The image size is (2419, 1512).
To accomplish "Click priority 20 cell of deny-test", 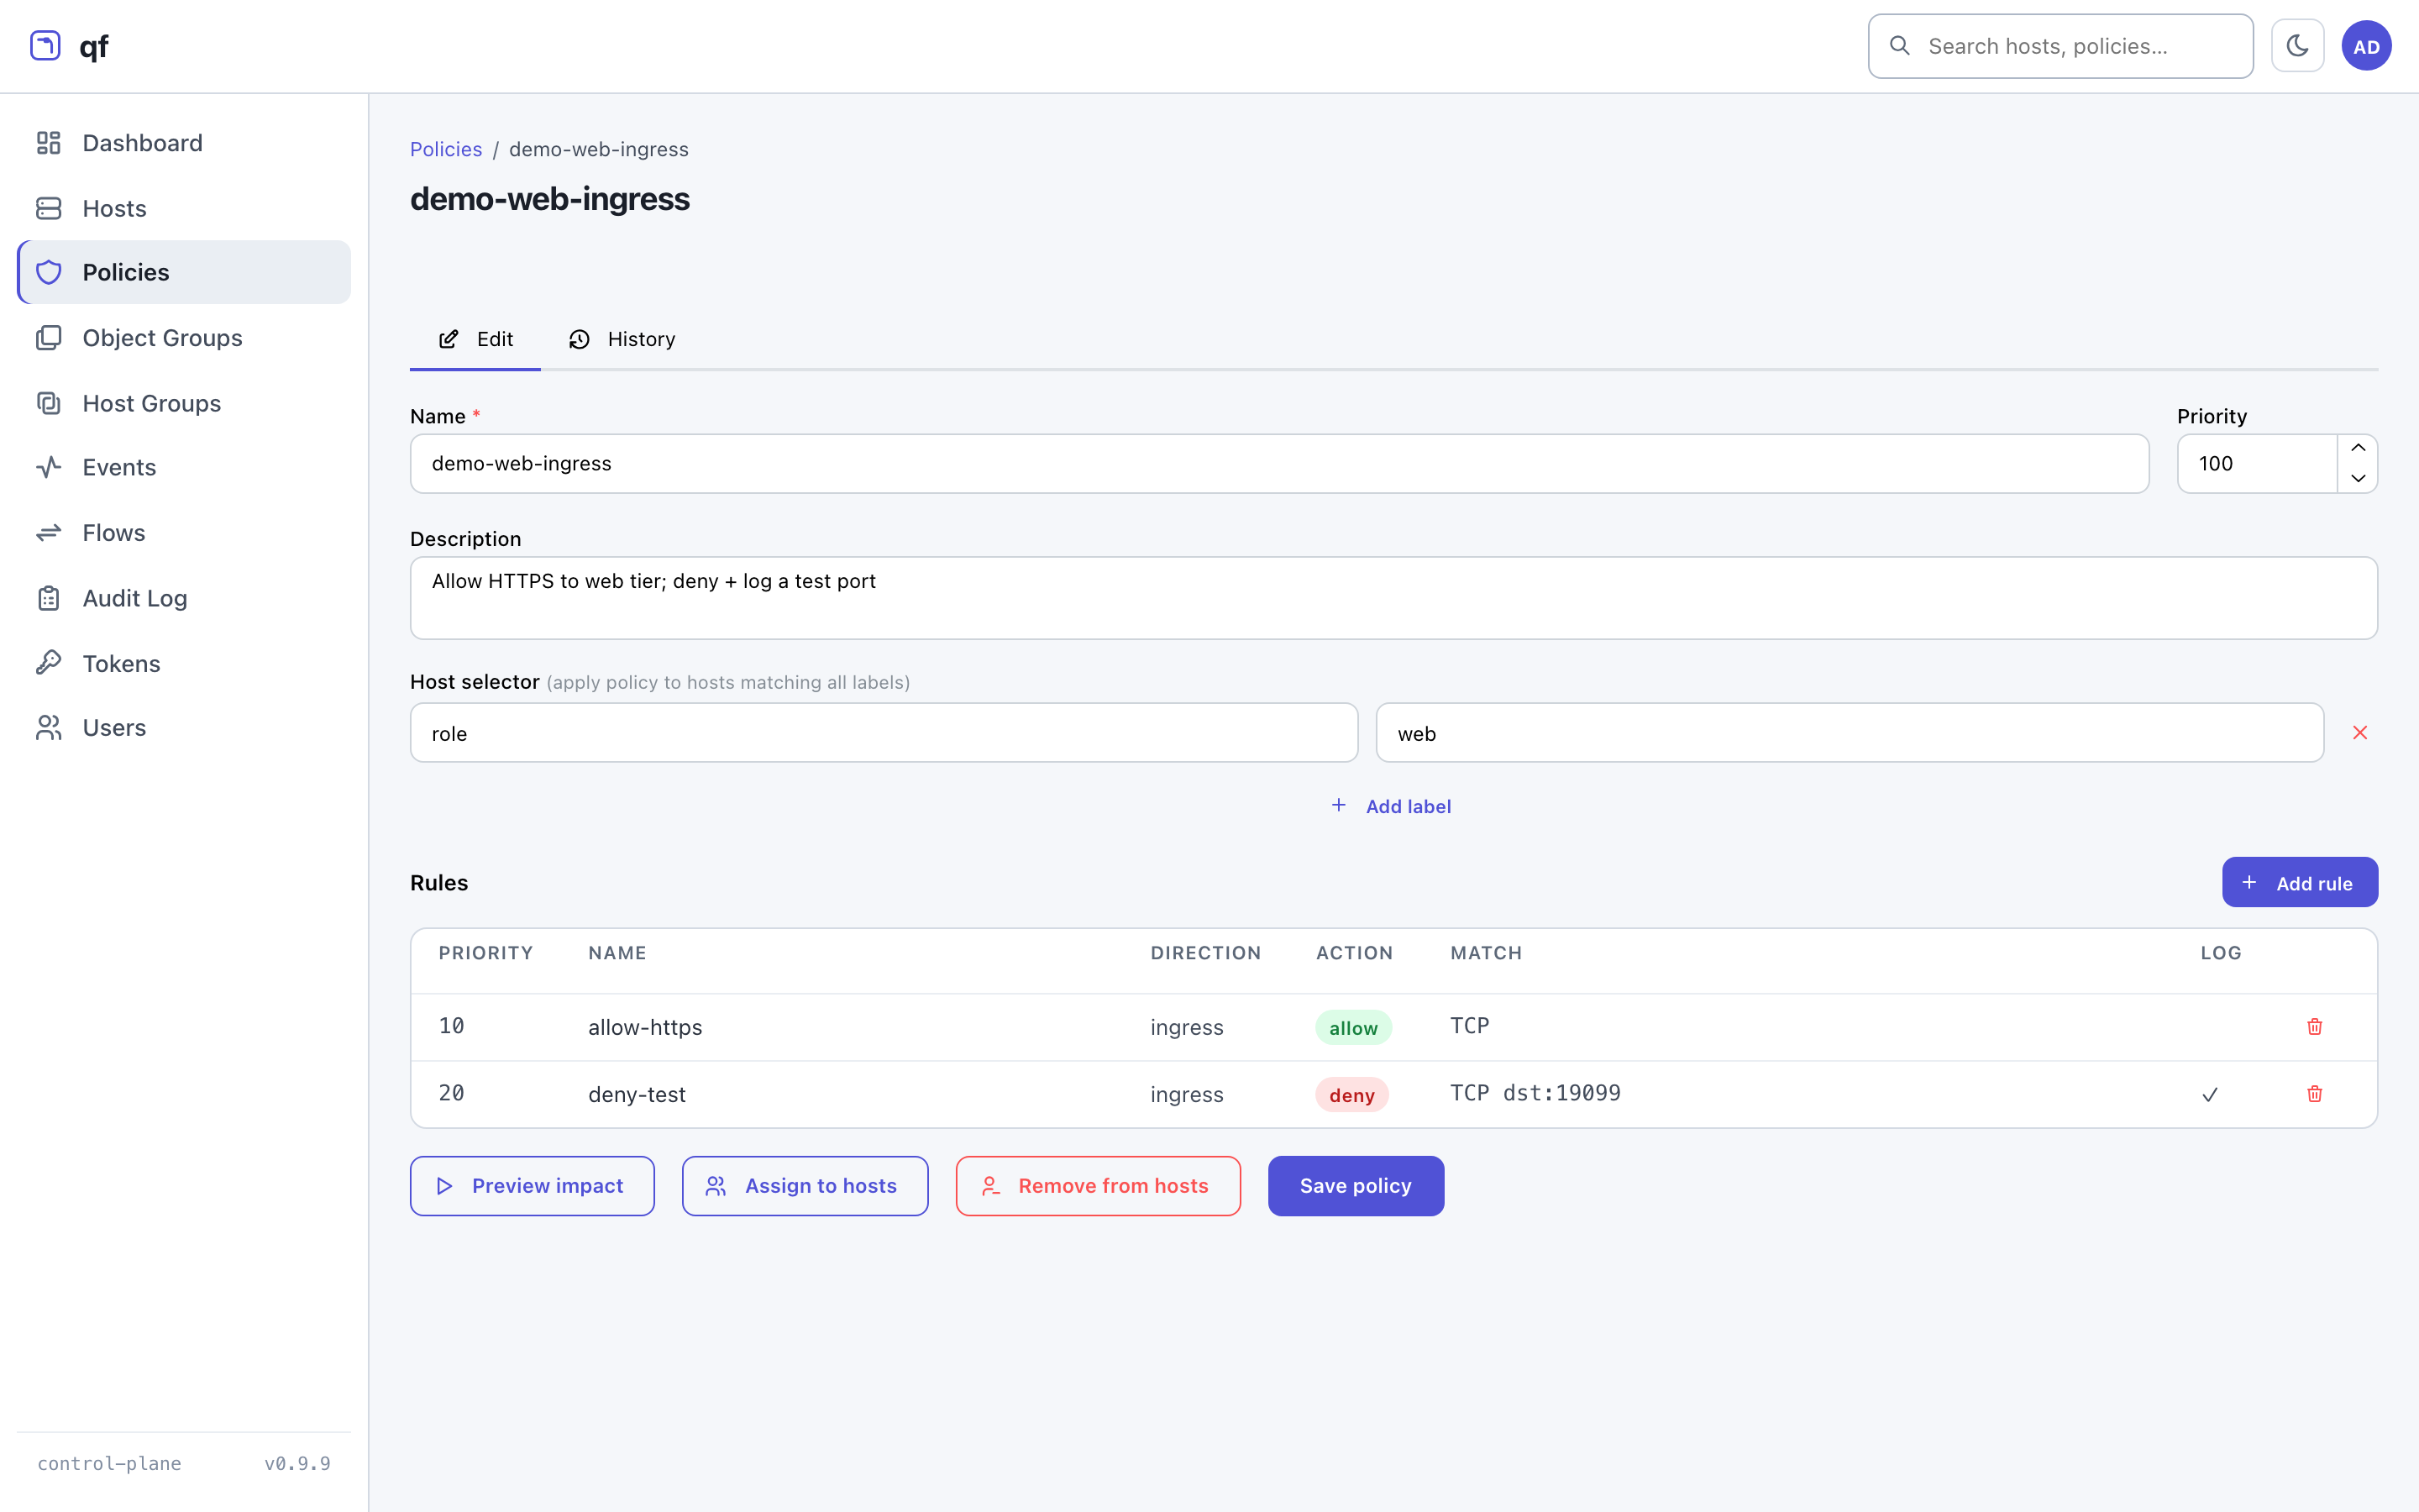I will (451, 1093).
